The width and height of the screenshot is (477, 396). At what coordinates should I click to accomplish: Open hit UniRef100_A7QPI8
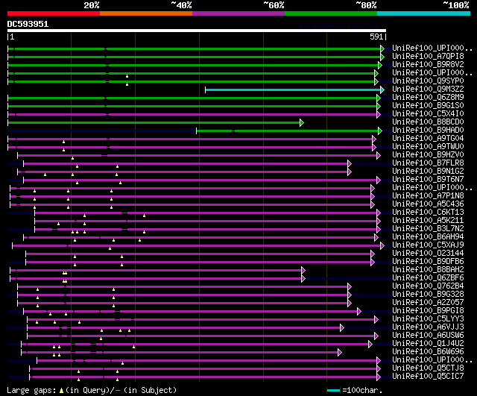click(x=428, y=57)
